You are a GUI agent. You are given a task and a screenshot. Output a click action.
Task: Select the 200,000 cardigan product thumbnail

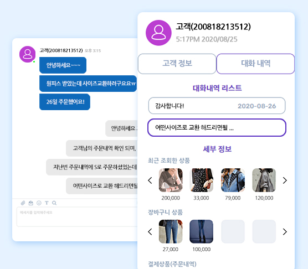click(171, 180)
